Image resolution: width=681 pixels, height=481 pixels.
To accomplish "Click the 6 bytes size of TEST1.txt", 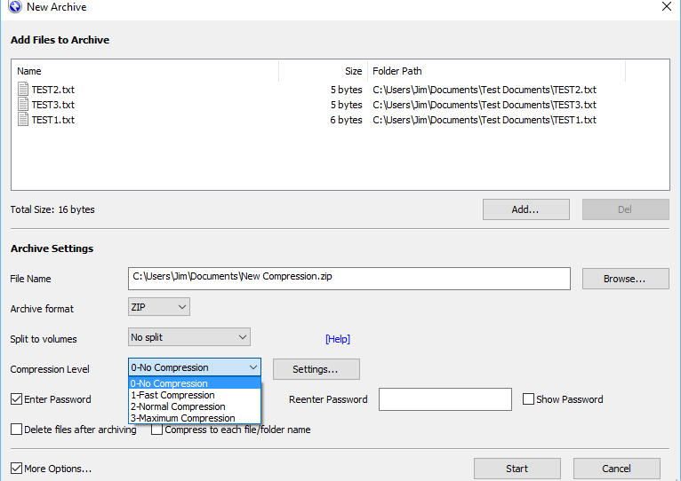I will tap(346, 120).
